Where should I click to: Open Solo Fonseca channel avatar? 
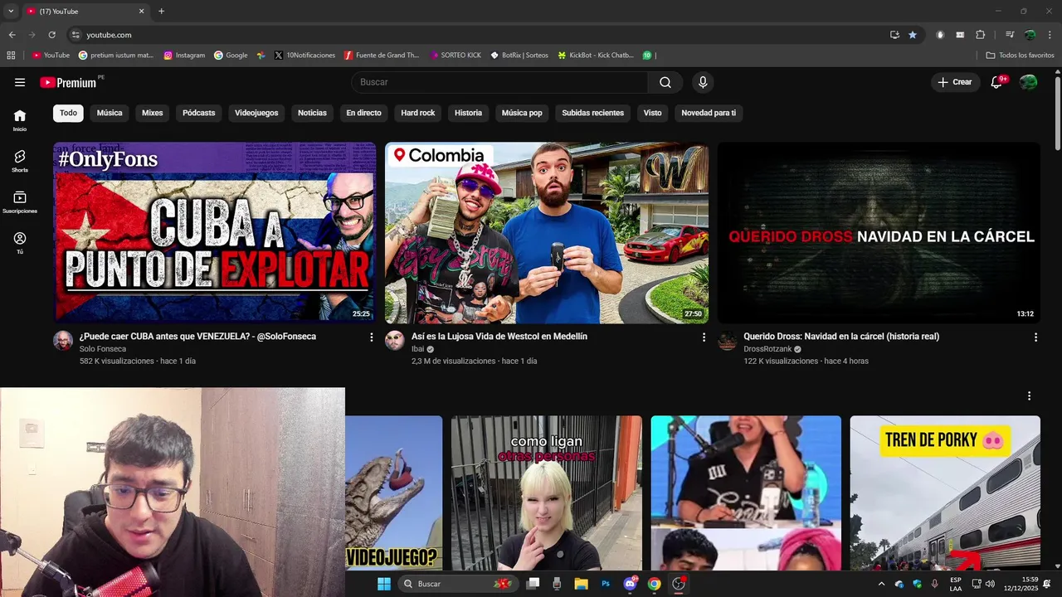[x=63, y=341]
